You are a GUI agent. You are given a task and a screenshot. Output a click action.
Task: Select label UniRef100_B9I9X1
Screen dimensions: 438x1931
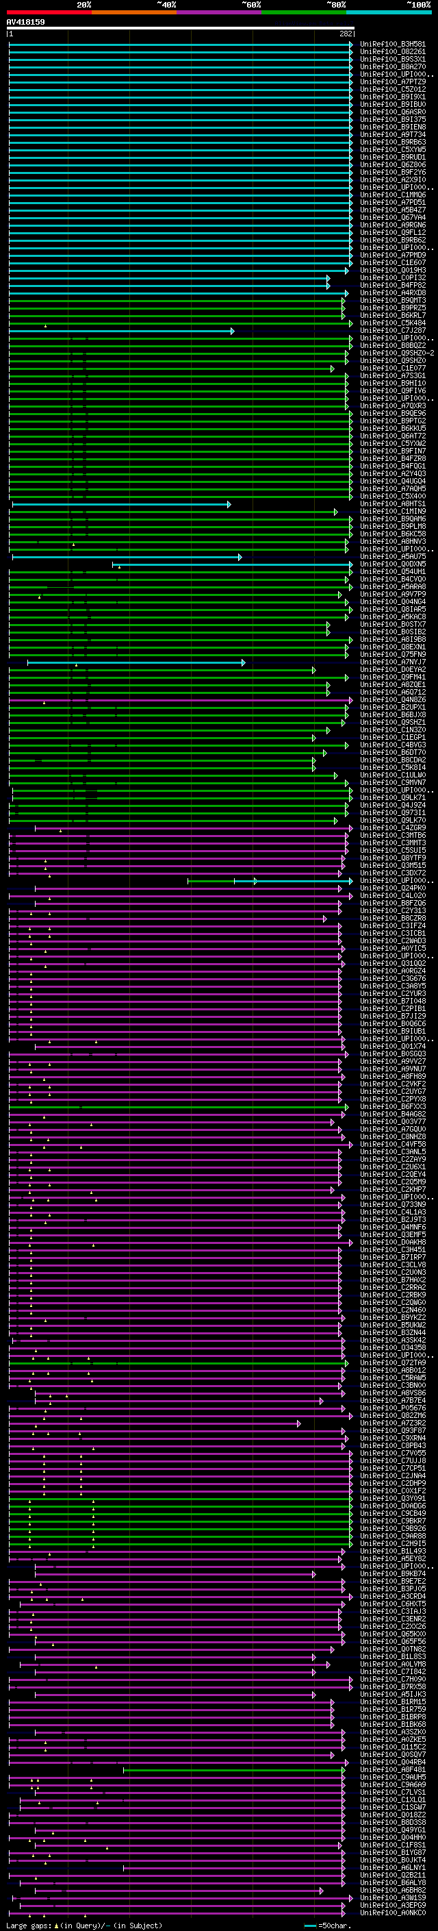coord(393,97)
